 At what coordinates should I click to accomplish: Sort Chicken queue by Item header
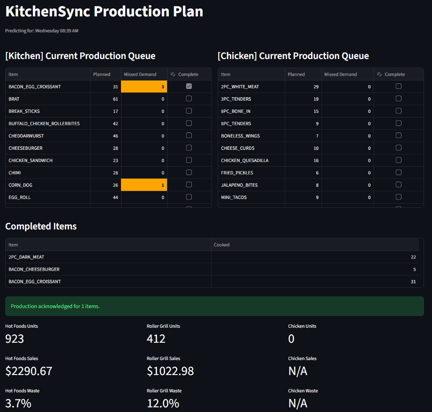point(251,74)
